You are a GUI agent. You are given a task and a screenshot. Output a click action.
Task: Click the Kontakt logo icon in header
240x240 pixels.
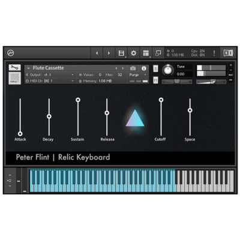pyautogui.click(x=10, y=53)
